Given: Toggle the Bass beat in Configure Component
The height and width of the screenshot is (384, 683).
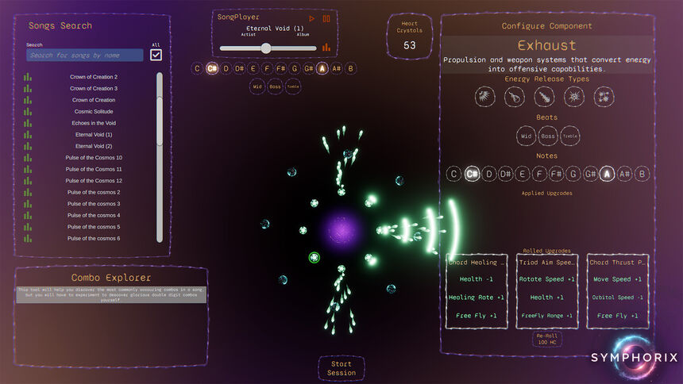Looking at the screenshot, I should point(548,136).
